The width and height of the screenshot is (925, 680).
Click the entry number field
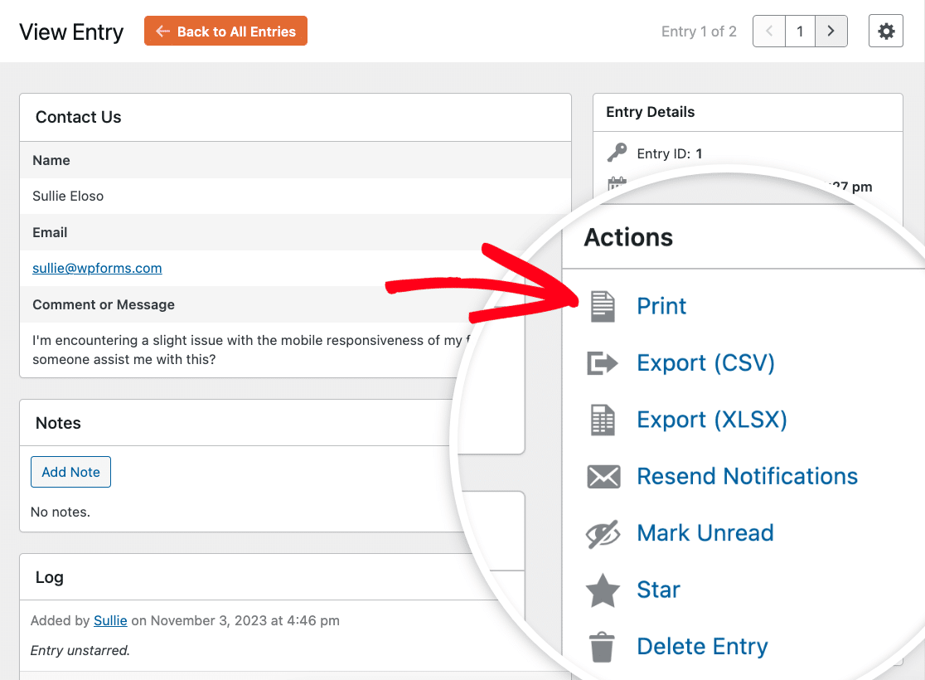tap(800, 32)
